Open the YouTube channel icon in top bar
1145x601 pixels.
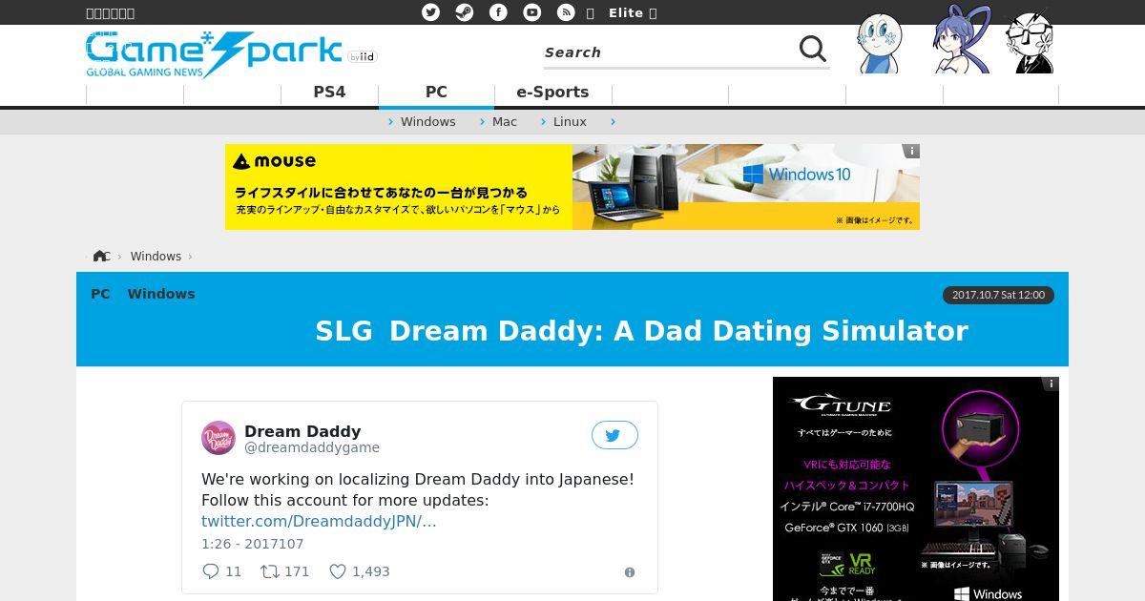[x=532, y=12]
